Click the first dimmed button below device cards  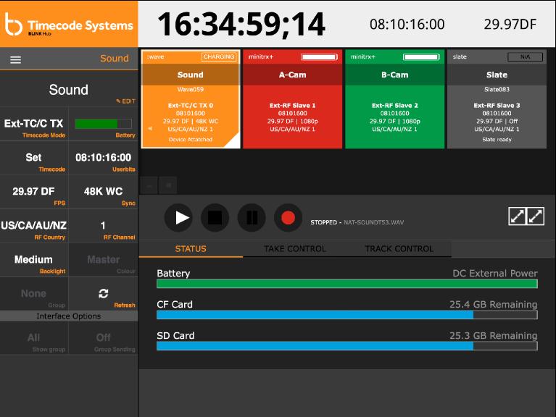coord(149,185)
